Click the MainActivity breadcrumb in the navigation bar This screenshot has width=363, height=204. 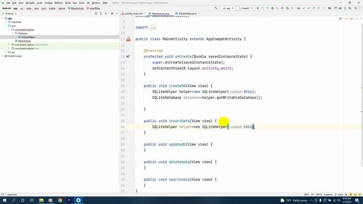point(76,8)
